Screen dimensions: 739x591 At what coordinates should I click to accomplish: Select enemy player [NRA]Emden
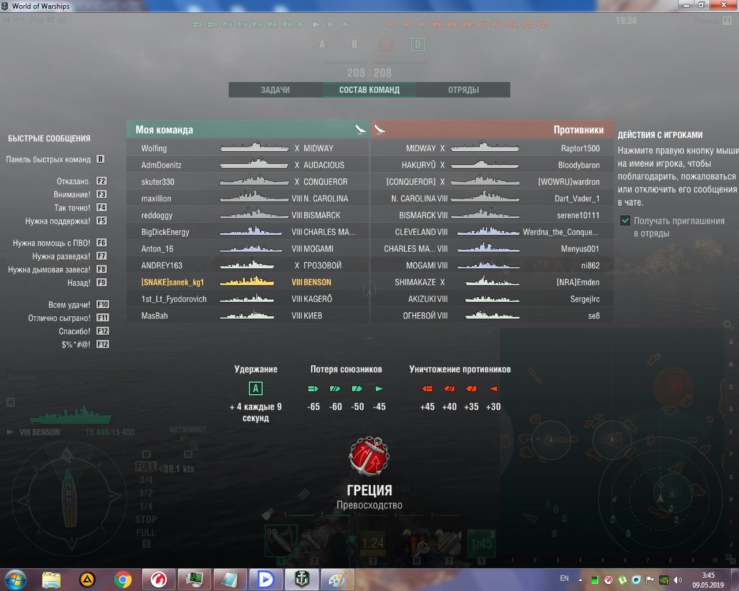(x=578, y=282)
